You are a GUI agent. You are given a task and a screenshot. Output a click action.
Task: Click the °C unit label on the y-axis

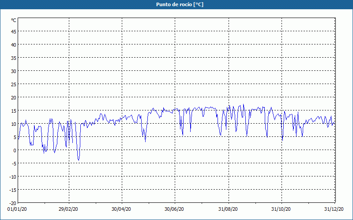(x=14, y=20)
